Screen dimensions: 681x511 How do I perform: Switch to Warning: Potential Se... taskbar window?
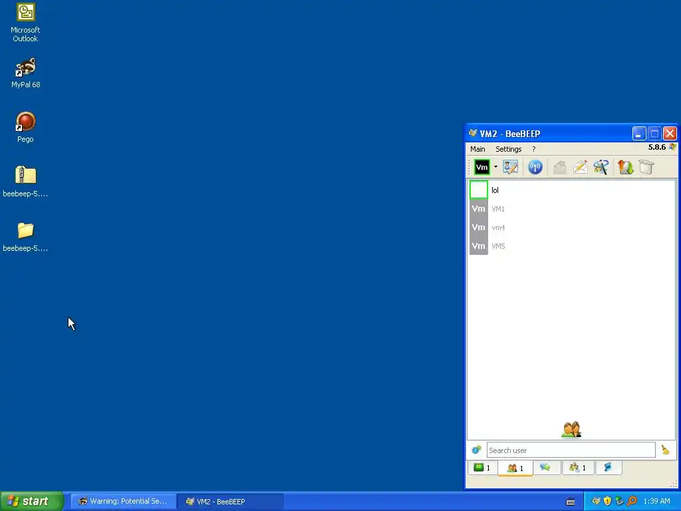[123, 502]
